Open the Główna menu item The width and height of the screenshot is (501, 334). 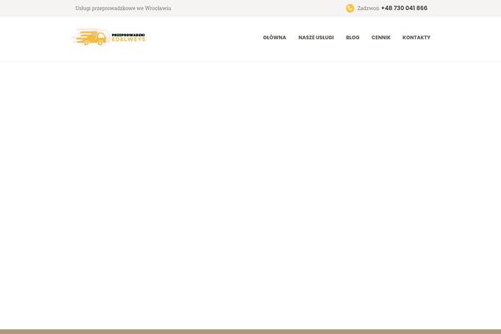point(275,38)
